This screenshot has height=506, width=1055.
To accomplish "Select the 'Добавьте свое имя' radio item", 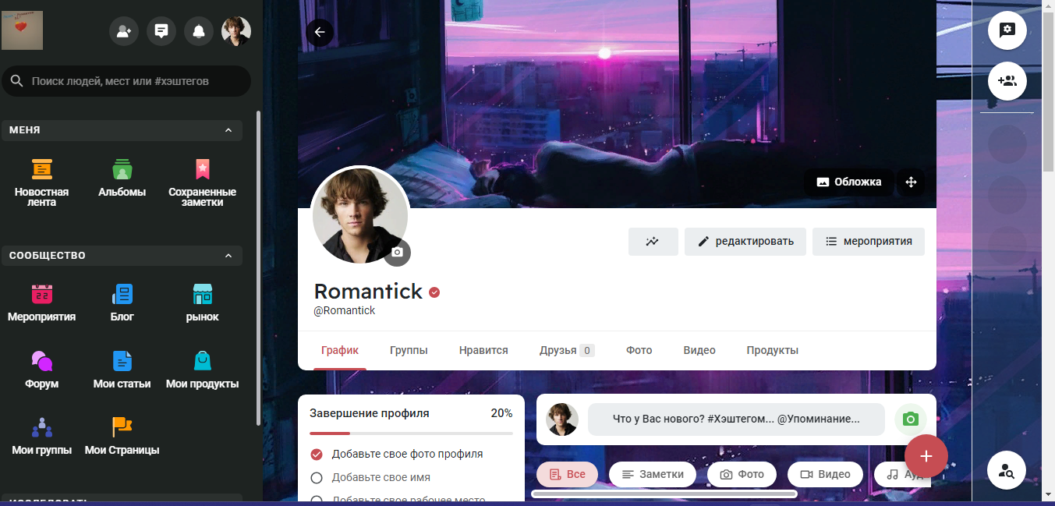I will [x=370, y=477].
